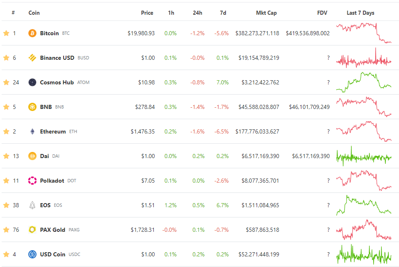
Task: Remove Cosmos Hub from favorites star
Action: click(x=7, y=82)
